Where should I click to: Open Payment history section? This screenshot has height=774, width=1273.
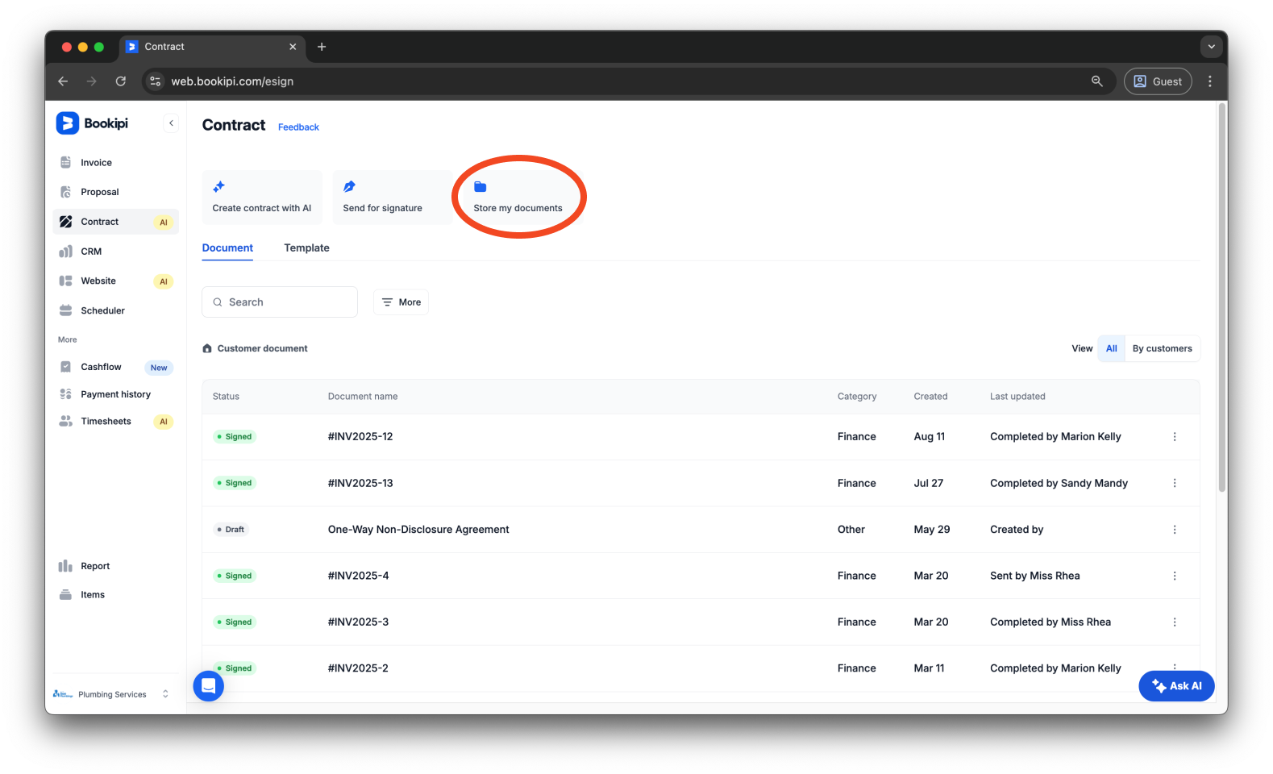(115, 394)
